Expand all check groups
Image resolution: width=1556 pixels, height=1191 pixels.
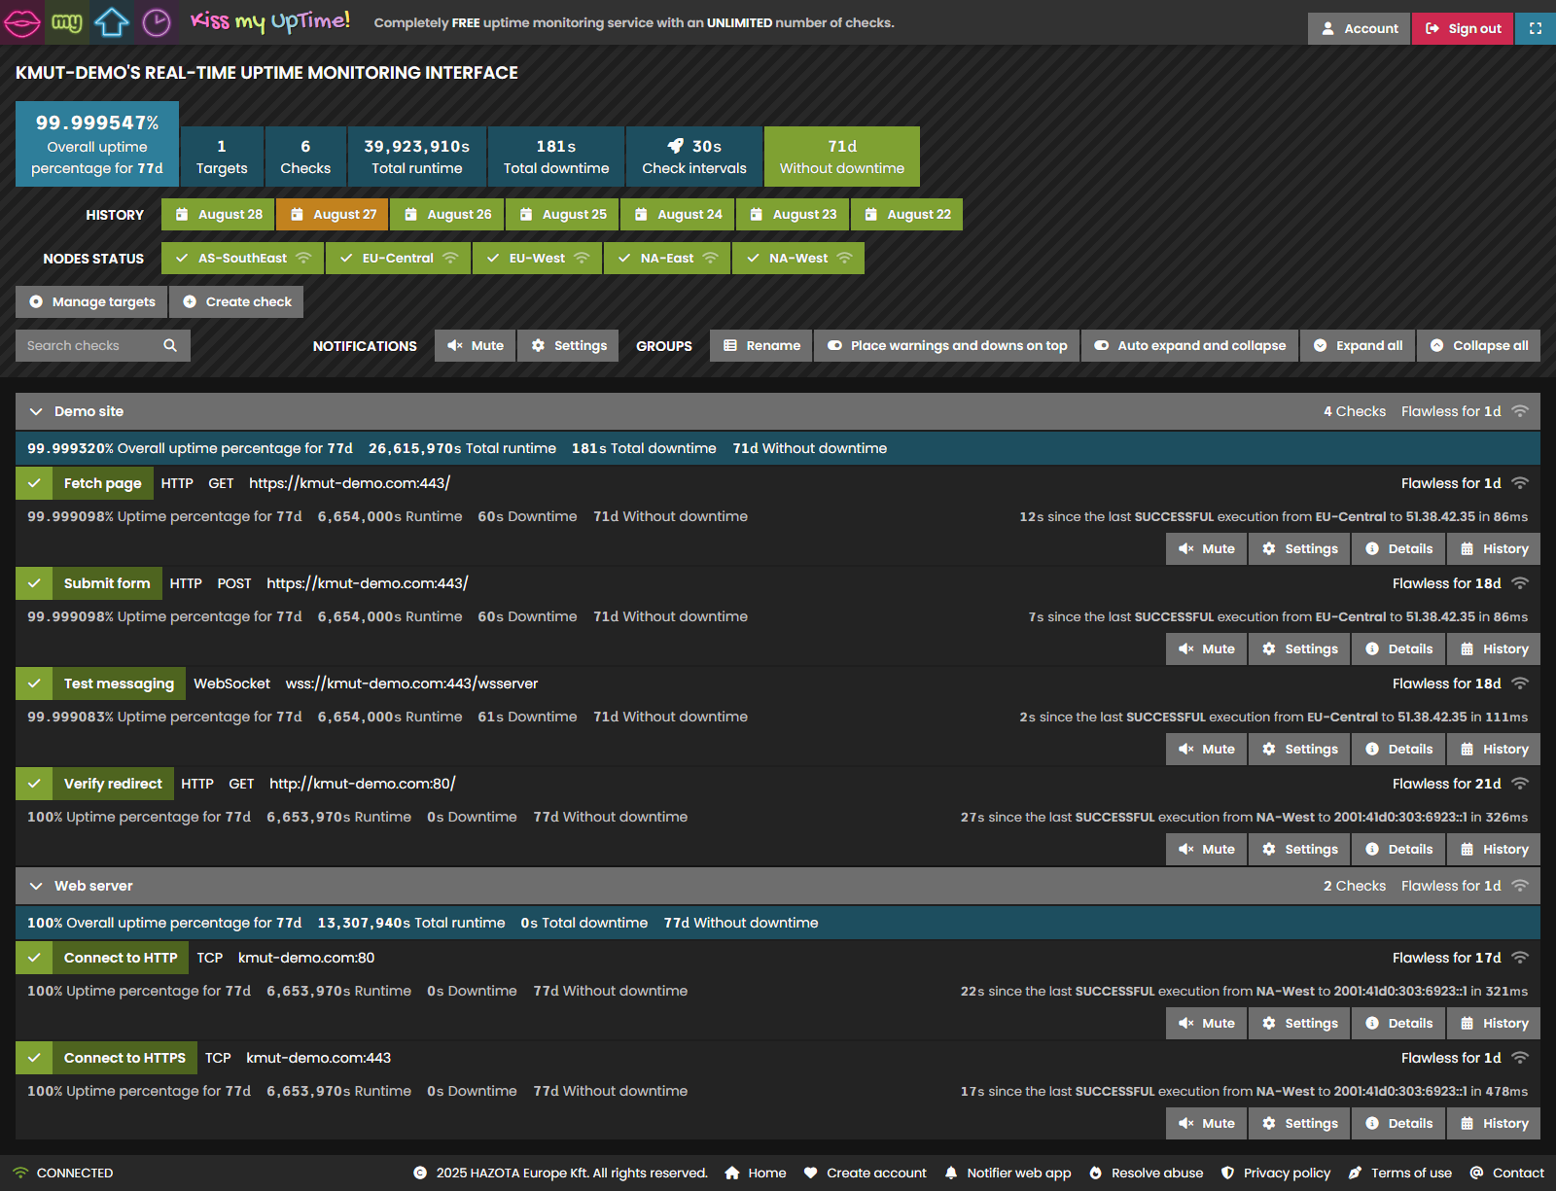point(1357,345)
